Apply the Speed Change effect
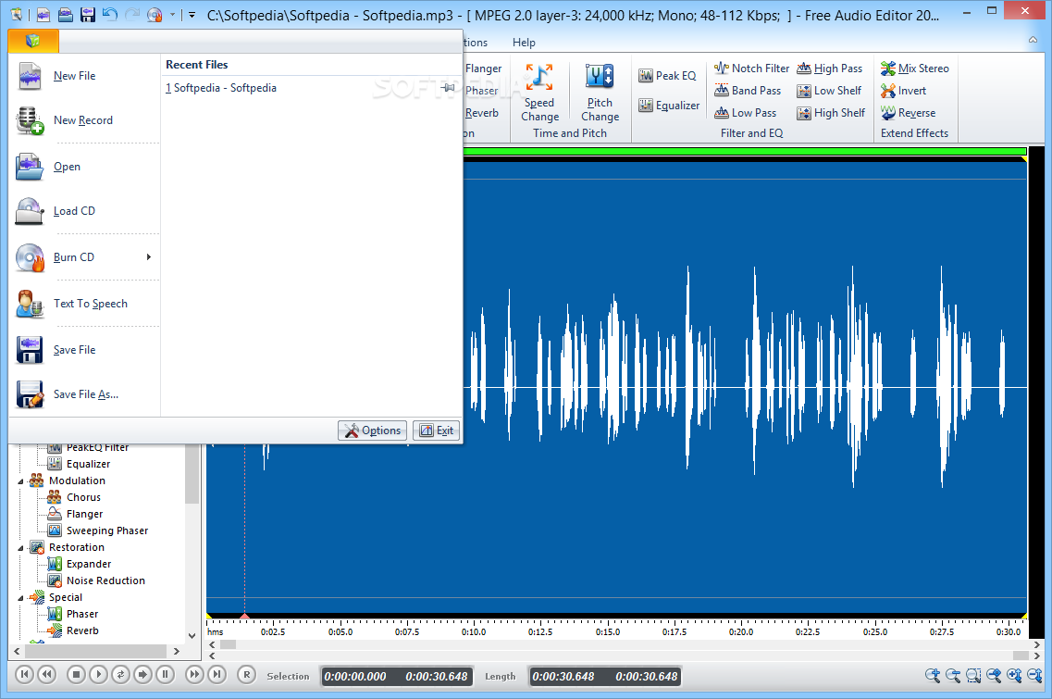This screenshot has width=1052, height=699. coord(539,93)
